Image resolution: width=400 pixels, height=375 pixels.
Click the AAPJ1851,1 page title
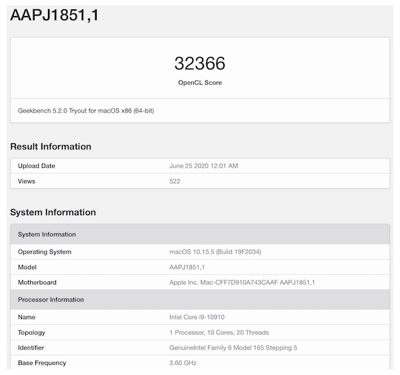tap(55, 15)
